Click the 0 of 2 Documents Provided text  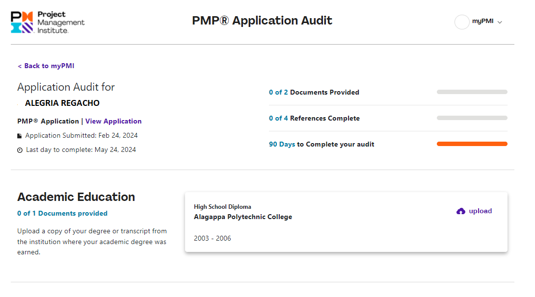314,92
